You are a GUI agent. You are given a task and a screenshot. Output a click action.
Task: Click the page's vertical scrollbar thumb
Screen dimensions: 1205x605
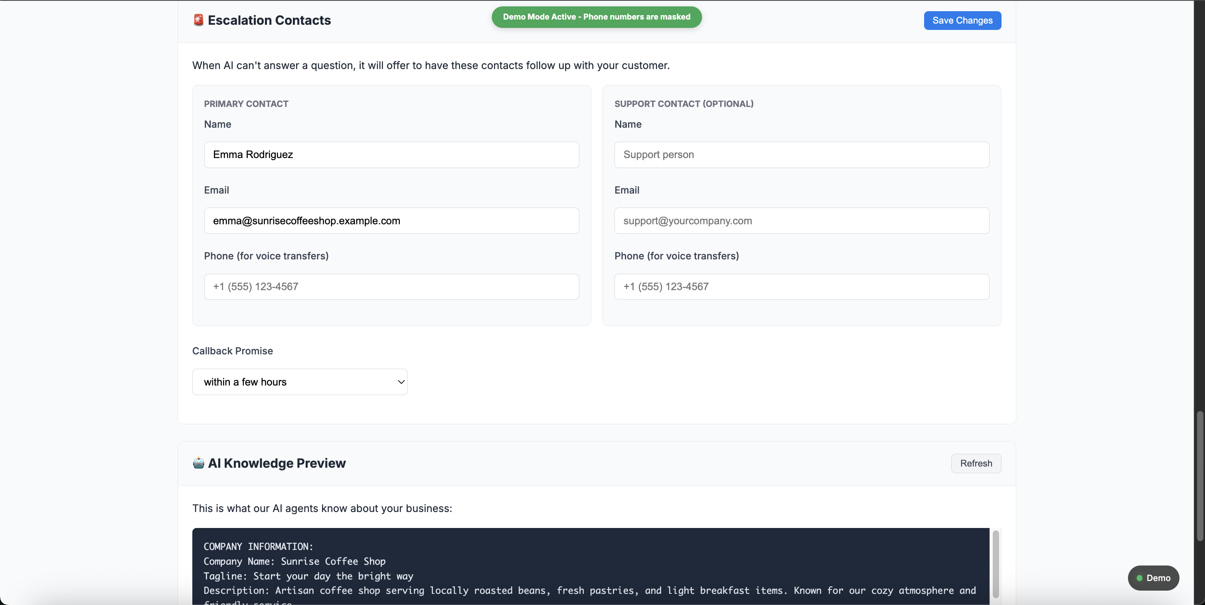point(1200,476)
